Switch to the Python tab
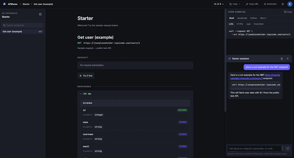 pos(254,18)
